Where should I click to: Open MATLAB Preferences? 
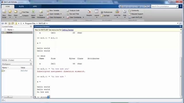pos(107,12)
